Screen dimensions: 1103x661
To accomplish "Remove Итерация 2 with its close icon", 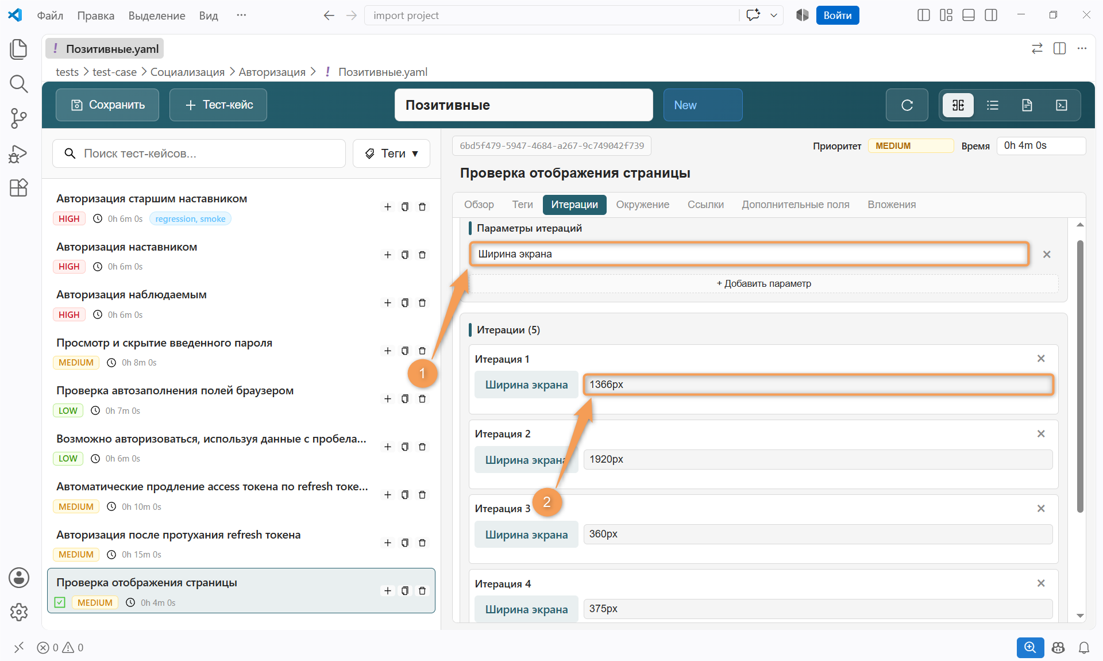I will pyautogui.click(x=1040, y=434).
